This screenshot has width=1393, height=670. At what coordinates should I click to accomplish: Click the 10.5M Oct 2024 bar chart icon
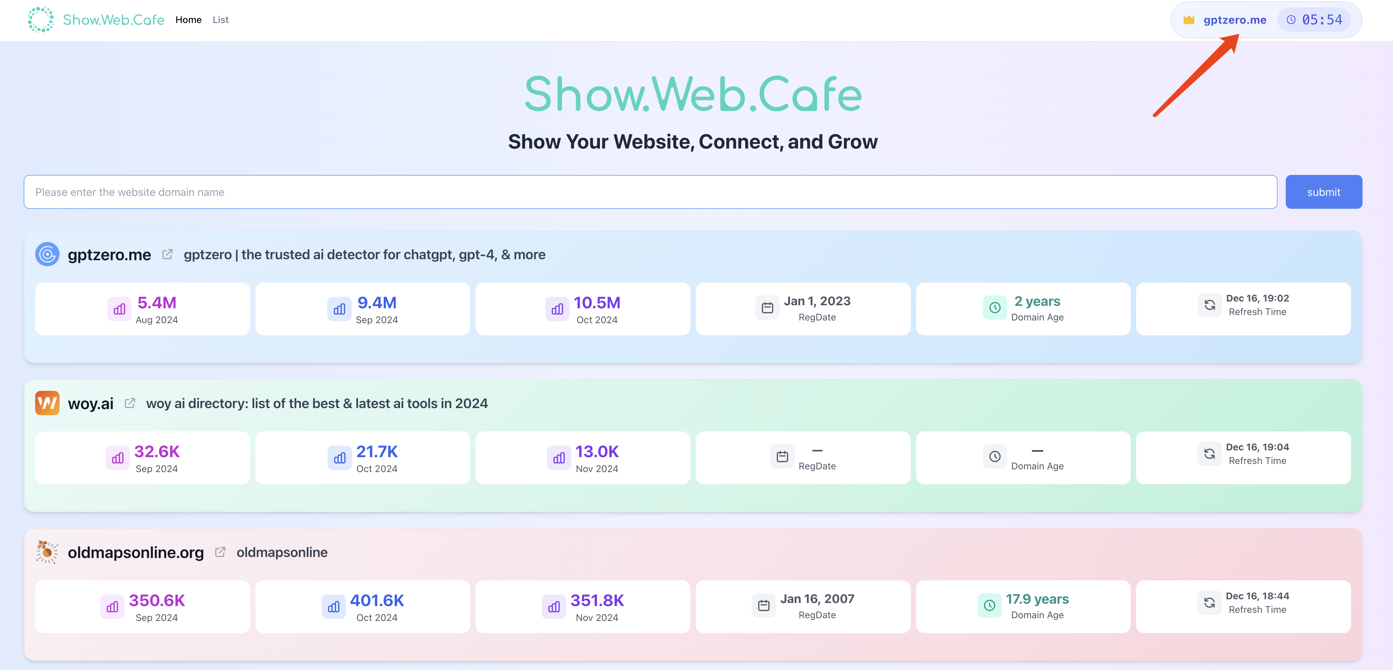(x=557, y=309)
